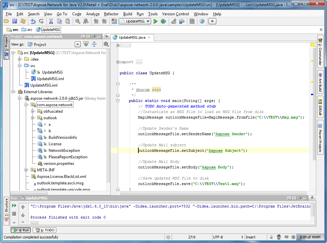This screenshot has height=243, width=327.
Task: Click the Synchronize toolbar icon
Action: point(23,21)
